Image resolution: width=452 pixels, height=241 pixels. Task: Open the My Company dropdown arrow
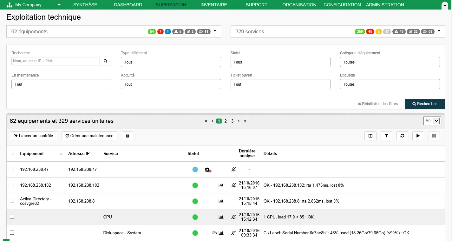point(59,5)
